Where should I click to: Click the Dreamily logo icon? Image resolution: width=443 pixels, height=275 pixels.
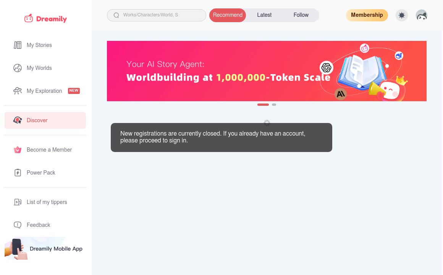tap(29, 18)
